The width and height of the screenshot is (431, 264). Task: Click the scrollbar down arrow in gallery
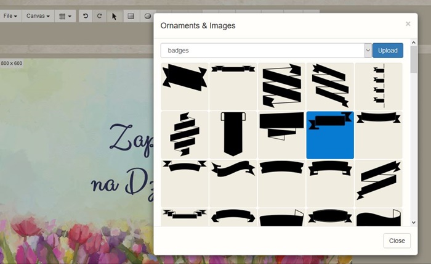[x=413, y=222]
